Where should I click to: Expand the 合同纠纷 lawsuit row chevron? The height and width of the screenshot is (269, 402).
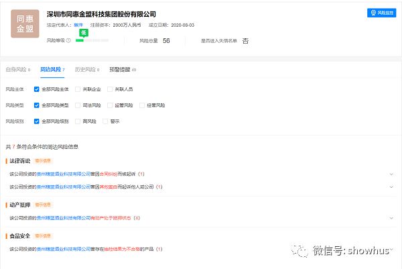coord(391,174)
